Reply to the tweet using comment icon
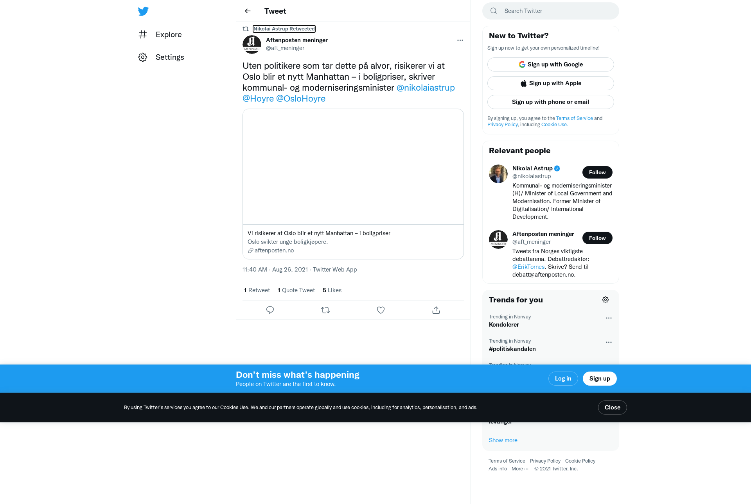751x504 pixels. pyautogui.click(x=270, y=310)
